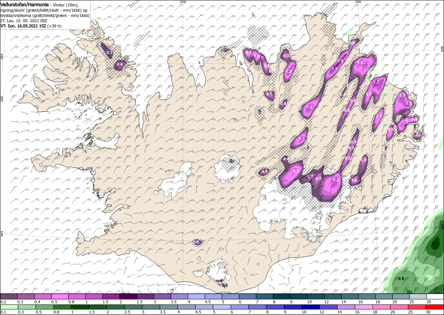Select the violet 12 swatch in rain scale
This screenshot has width=444, height=315.
[x=328, y=307]
